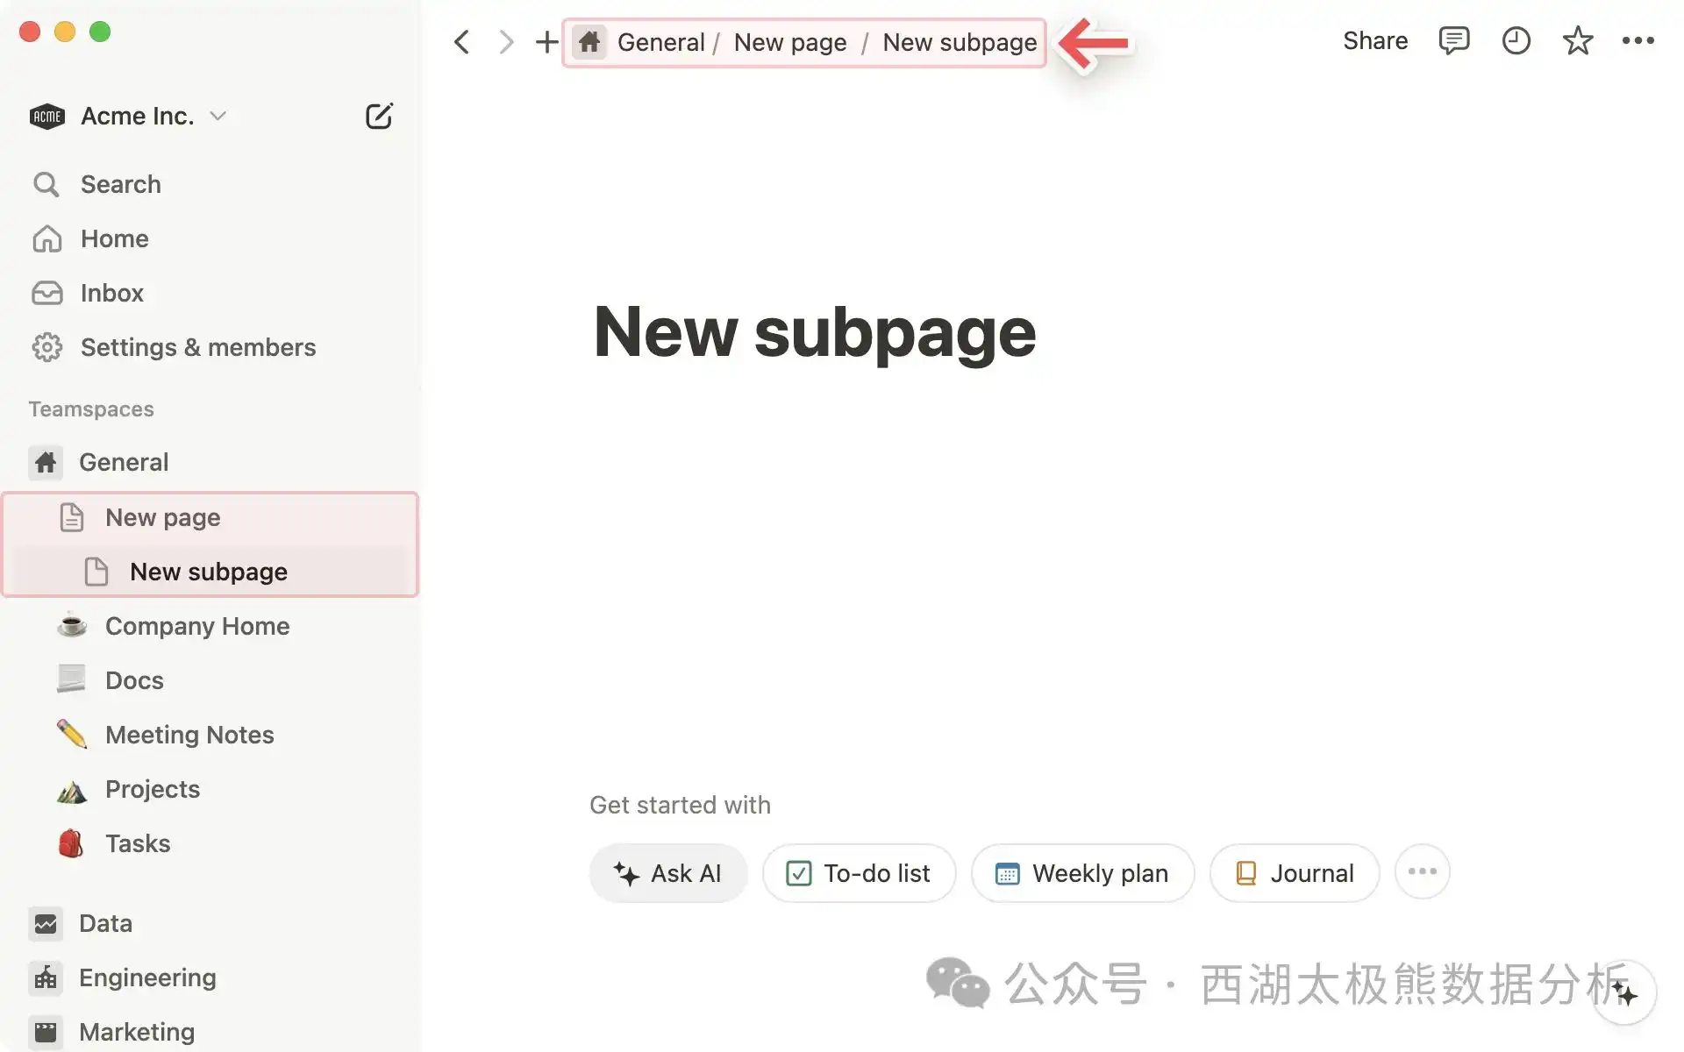Viewport: 1684px width, 1052px height.
Task: Click the Share button
Action: [1374, 40]
